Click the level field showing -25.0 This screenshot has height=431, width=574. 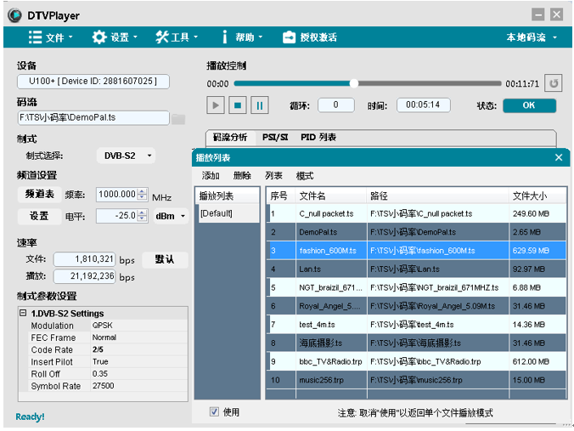coord(117,216)
